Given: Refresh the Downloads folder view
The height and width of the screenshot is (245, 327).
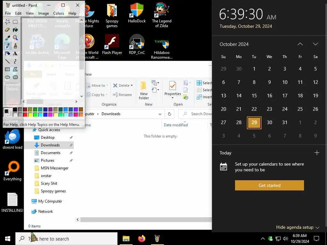Looking at the screenshot, I should 170,114.
